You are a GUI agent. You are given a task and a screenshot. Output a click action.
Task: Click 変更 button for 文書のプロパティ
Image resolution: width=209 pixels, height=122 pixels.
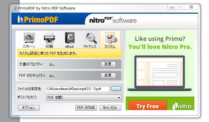[108, 64]
